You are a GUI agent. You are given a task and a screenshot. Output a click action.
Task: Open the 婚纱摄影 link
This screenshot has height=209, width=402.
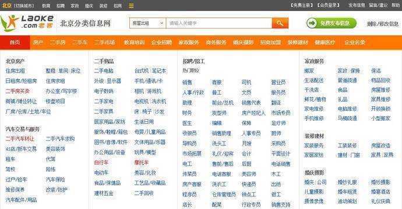click(380, 182)
